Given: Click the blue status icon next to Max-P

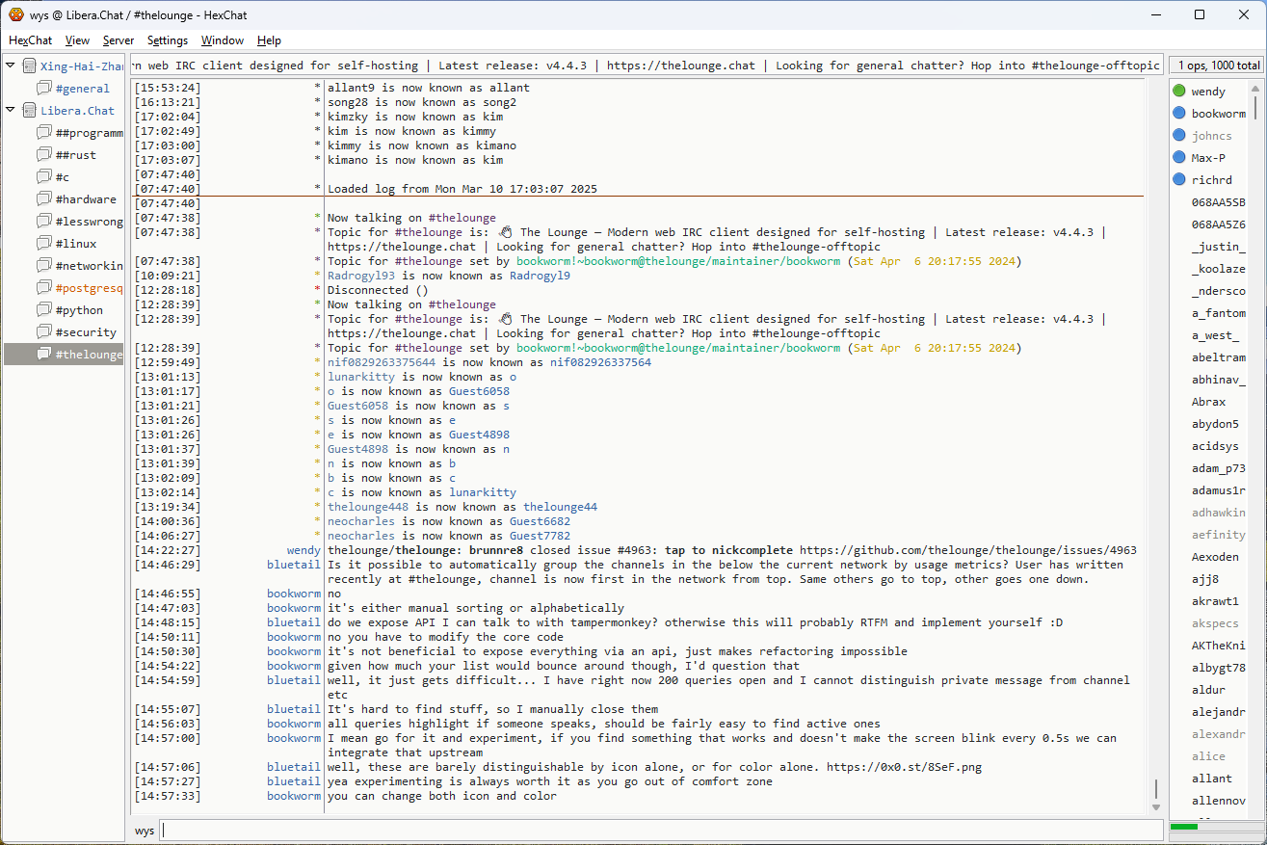Looking at the screenshot, I should click(1179, 158).
